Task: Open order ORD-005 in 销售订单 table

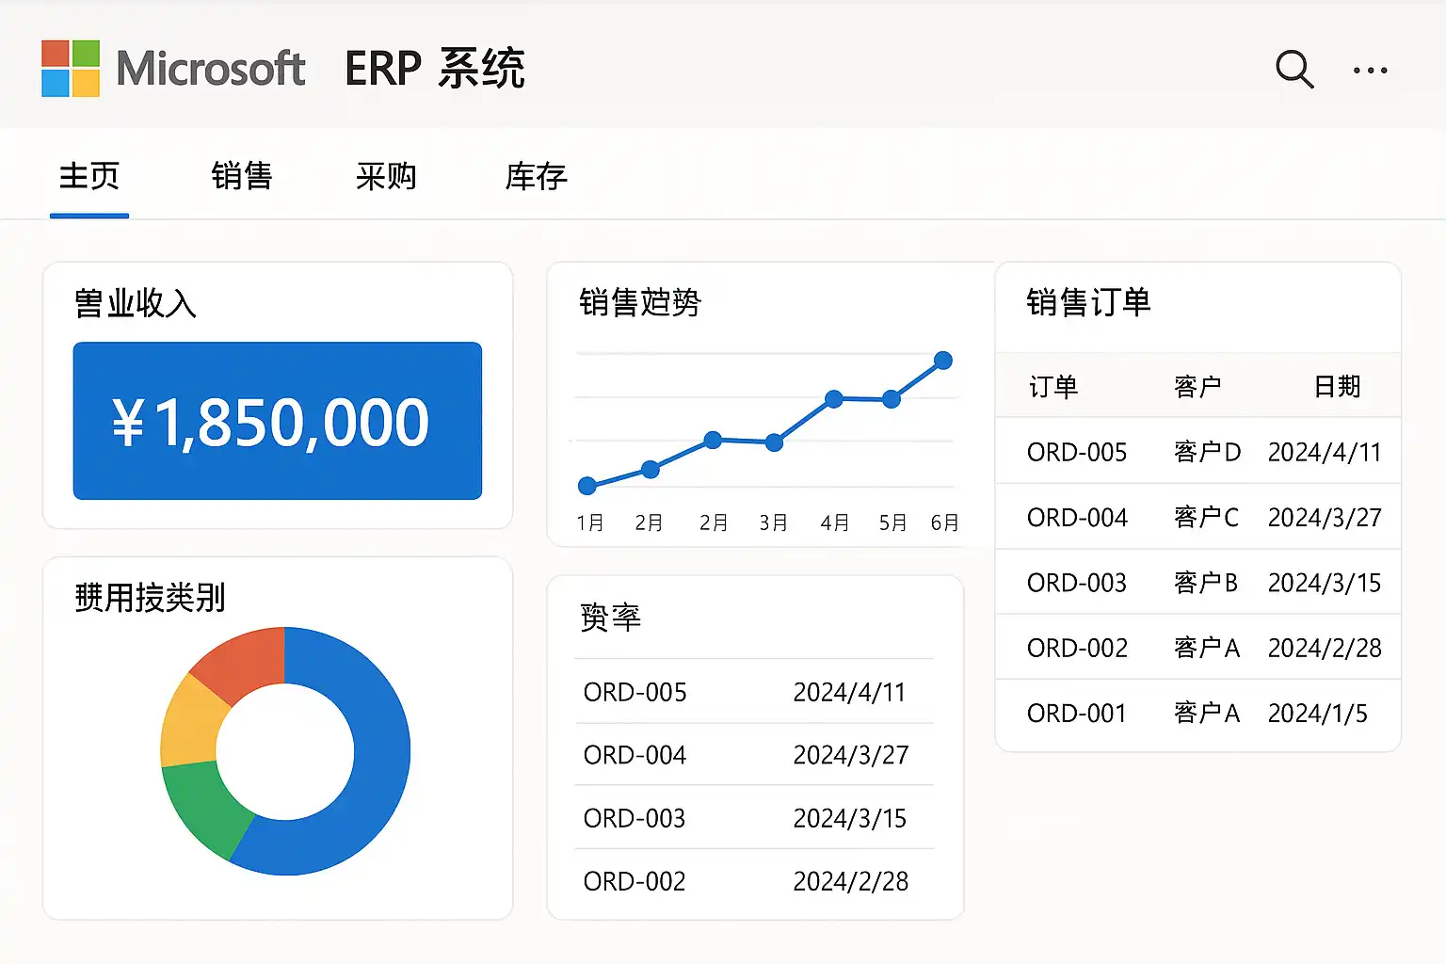Action: click(x=1077, y=453)
